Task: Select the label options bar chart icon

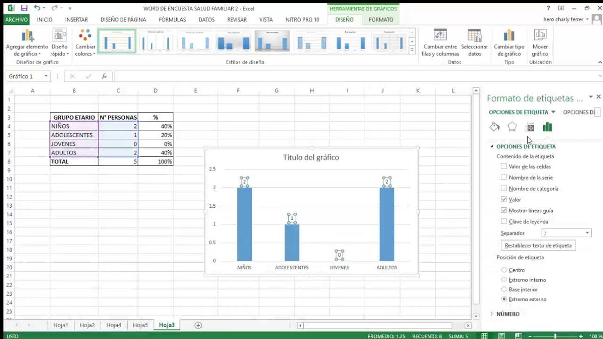Action: [x=547, y=127]
